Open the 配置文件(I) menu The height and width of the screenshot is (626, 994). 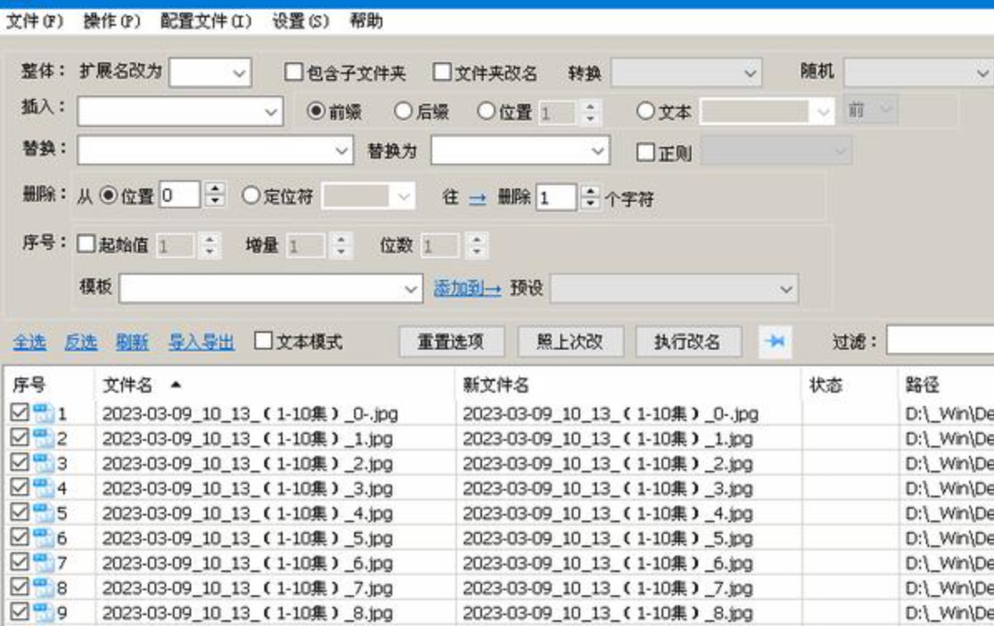[206, 21]
